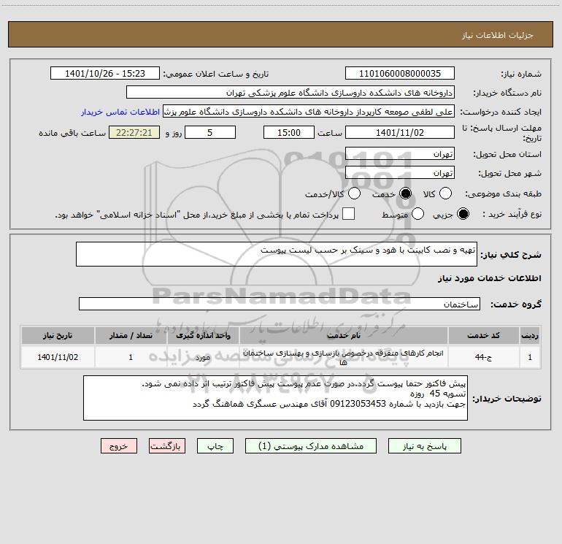Select the خدمت radio button
This screenshot has width=562, height=544.
pyautogui.click(x=406, y=194)
